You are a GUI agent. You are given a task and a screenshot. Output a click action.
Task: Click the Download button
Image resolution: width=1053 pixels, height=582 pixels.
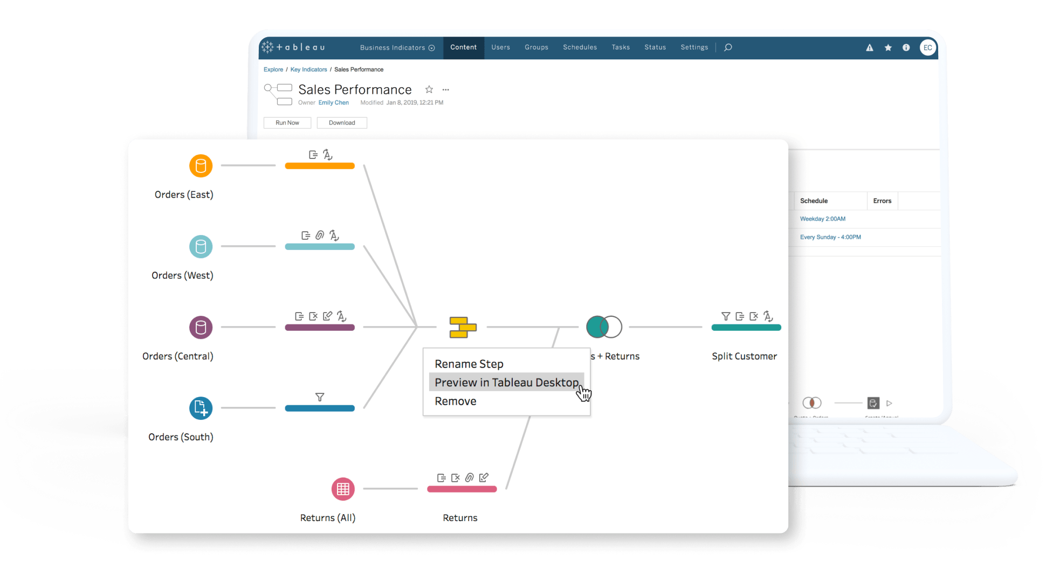(342, 122)
